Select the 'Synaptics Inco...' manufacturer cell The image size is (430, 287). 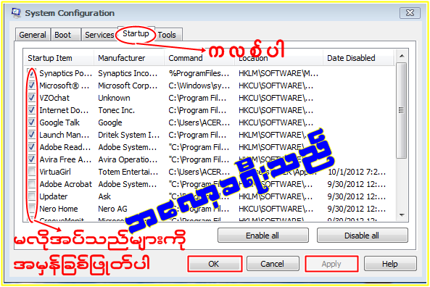pyautogui.click(x=128, y=73)
